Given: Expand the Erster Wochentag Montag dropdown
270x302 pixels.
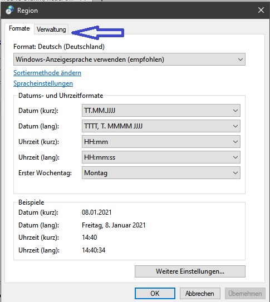Looking at the screenshot, I should [x=161, y=173].
